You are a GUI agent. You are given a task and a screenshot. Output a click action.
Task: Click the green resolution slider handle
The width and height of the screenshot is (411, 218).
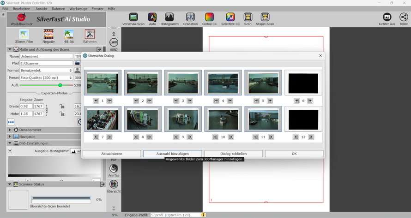click(x=60, y=85)
